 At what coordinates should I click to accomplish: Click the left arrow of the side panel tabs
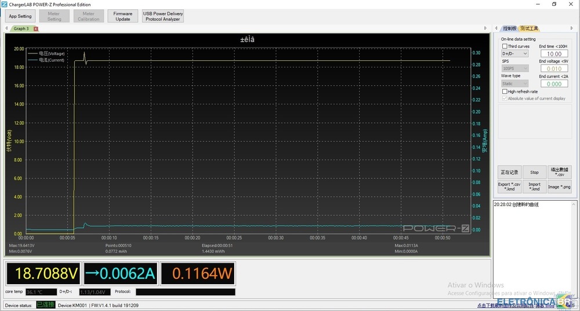tap(496, 28)
